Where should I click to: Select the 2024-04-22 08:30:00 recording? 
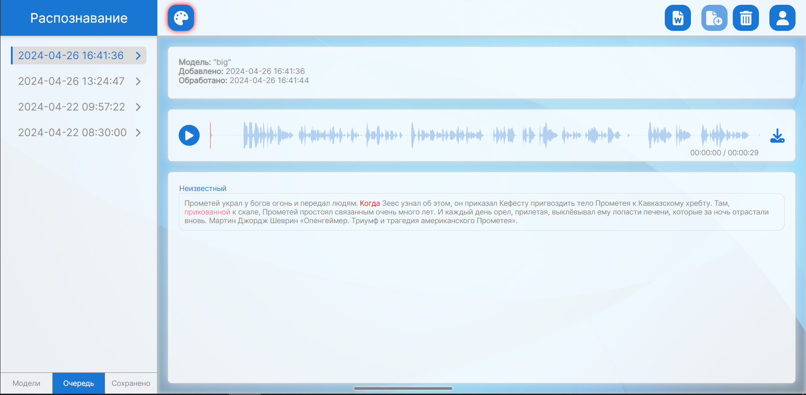point(72,133)
